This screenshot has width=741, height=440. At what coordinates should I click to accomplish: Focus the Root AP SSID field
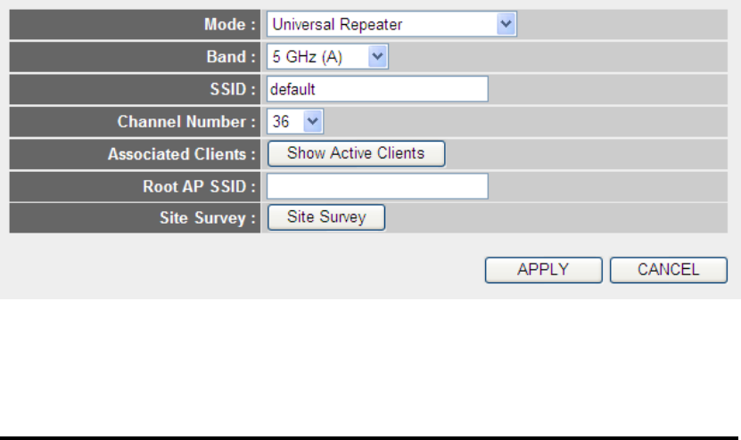[x=377, y=185]
